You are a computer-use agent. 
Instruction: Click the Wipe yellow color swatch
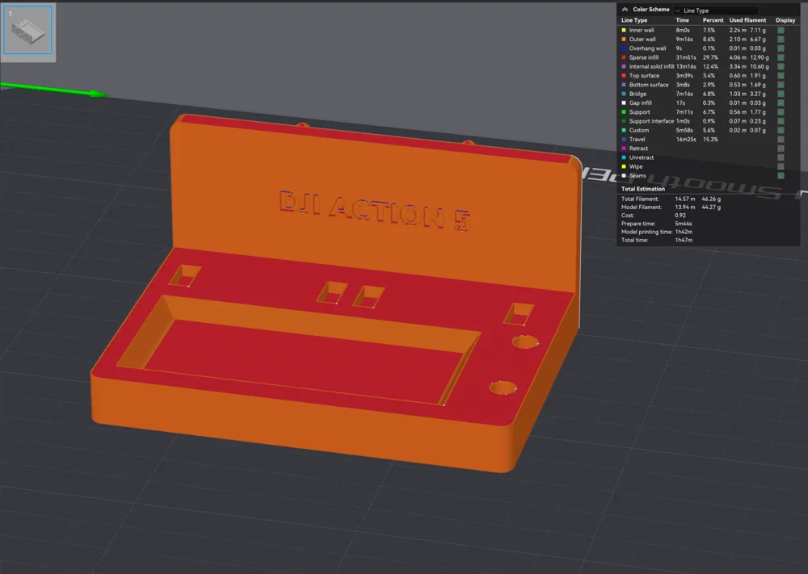(x=624, y=167)
